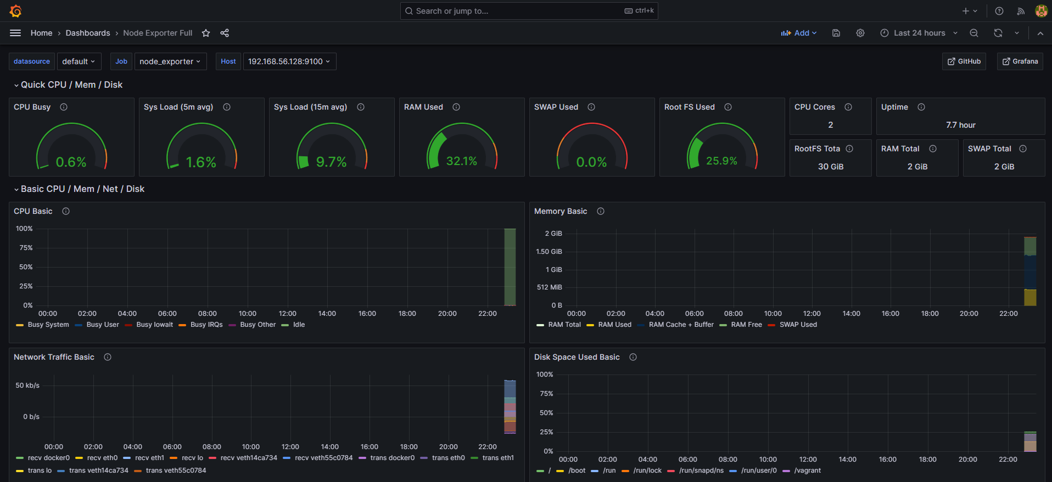Click the Grafana logo icon
1052x482 pixels.
[15, 11]
